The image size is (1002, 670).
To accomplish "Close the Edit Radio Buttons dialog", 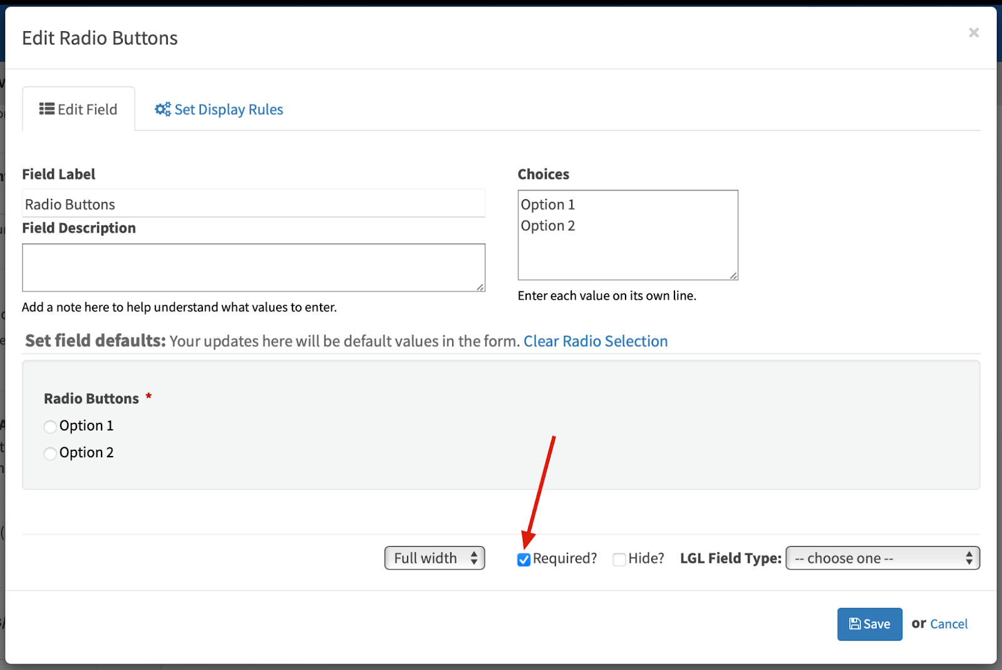I will click(x=973, y=33).
